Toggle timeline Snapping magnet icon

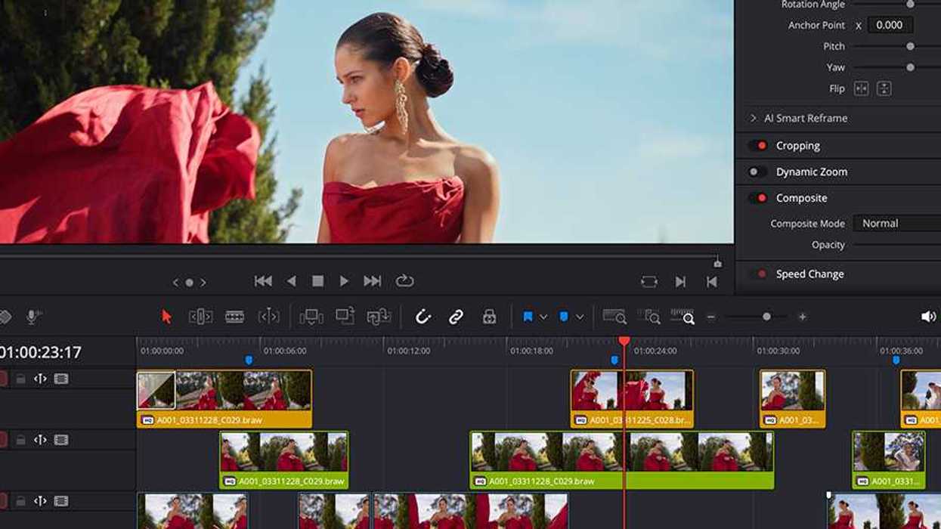point(423,317)
